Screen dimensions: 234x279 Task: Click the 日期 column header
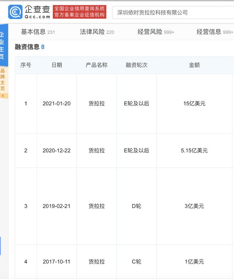coord(57,65)
